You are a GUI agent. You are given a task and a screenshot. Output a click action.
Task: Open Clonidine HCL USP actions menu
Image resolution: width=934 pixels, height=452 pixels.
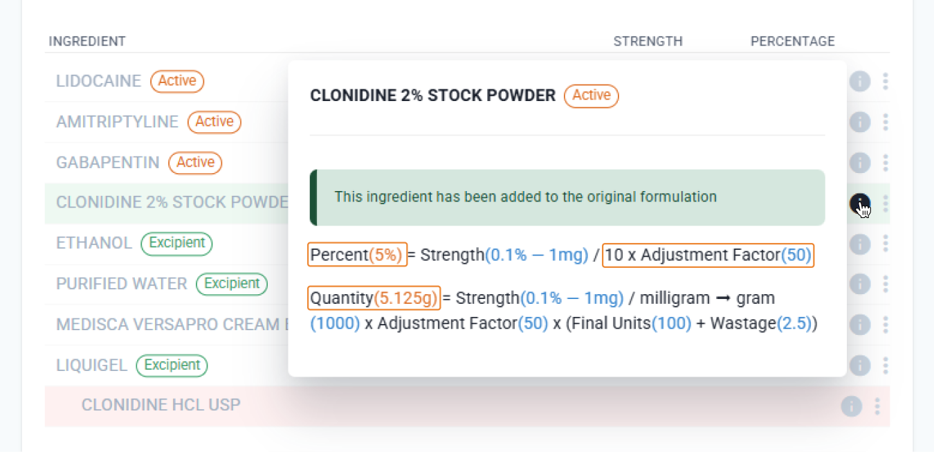tap(877, 406)
